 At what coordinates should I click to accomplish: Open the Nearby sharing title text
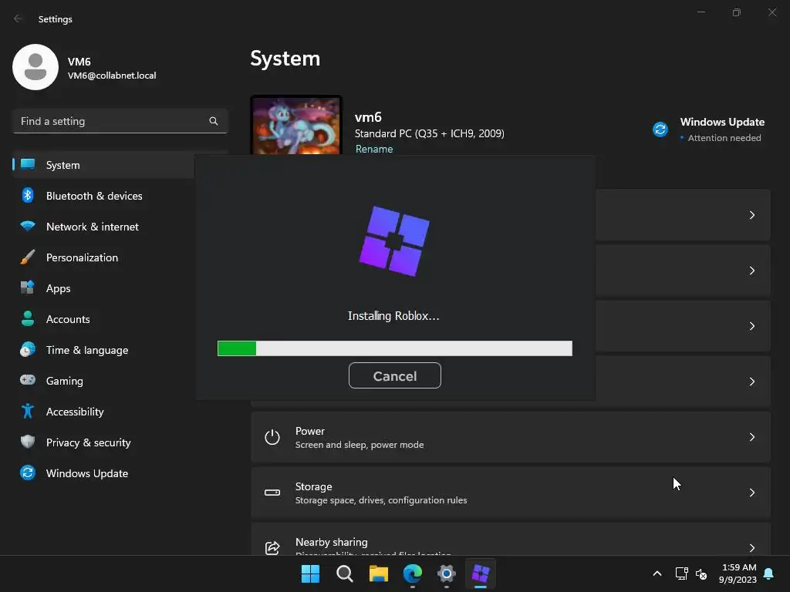click(331, 542)
